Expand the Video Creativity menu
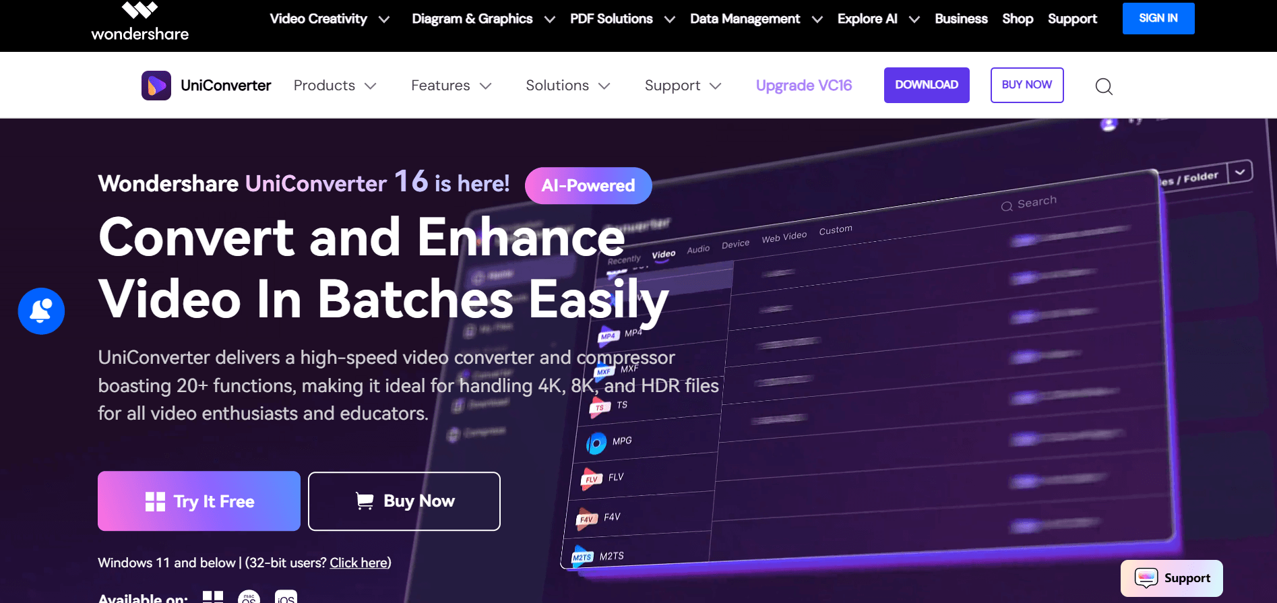1277x603 pixels. 330,19
